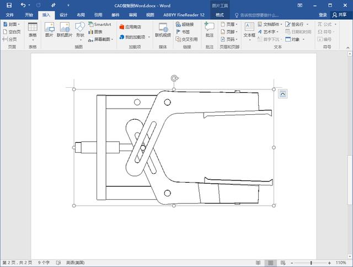Insert a 文本框 text box
This screenshot has height=267, width=353.
tap(249, 30)
